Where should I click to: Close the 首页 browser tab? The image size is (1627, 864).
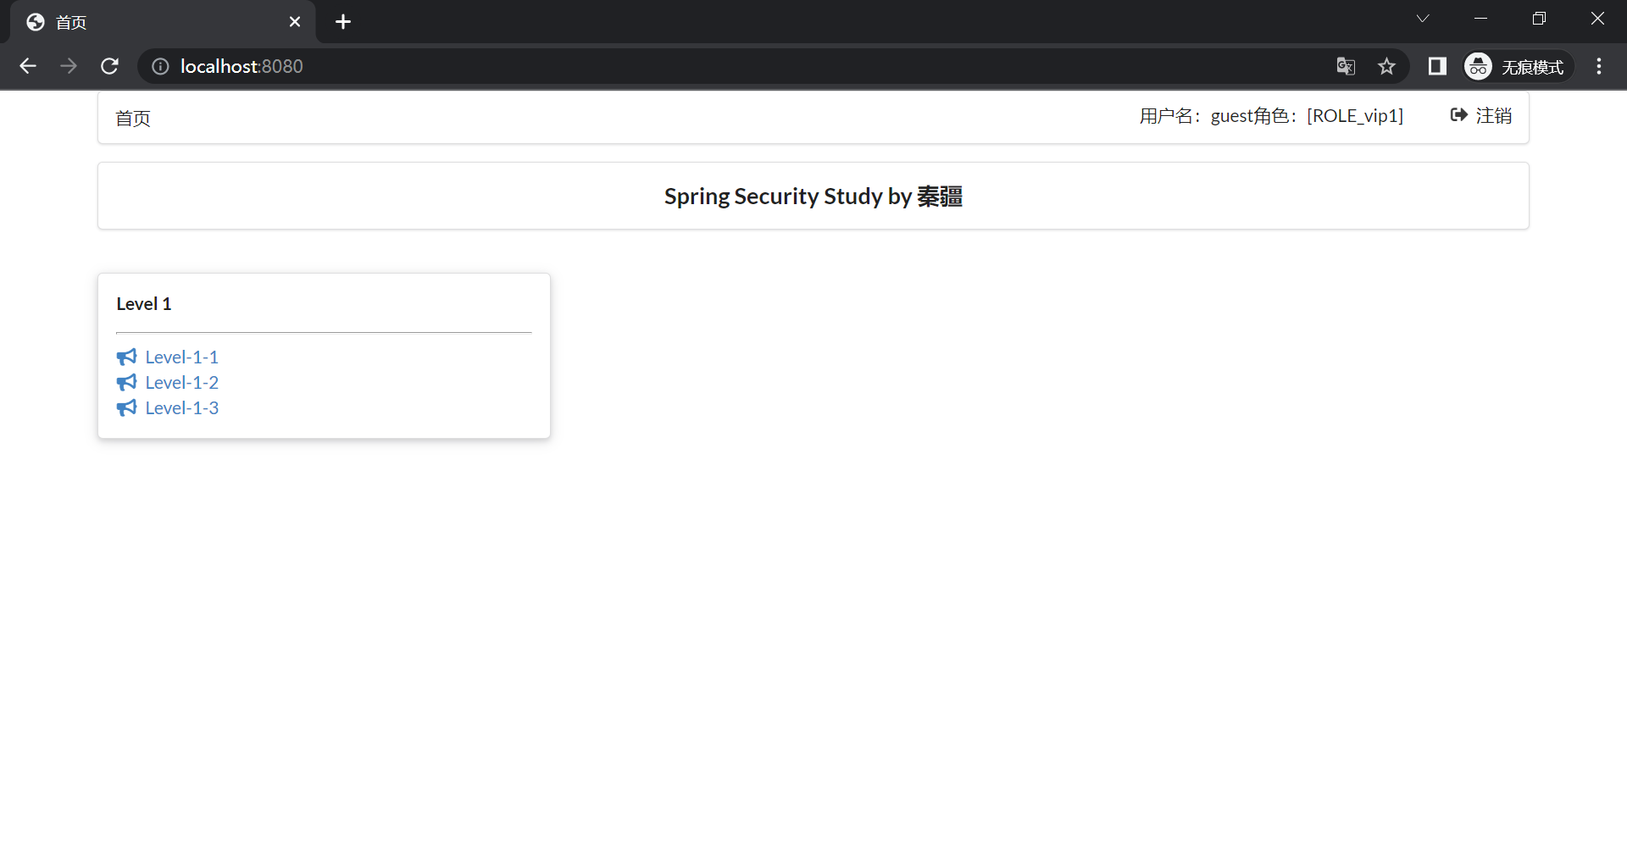click(x=295, y=22)
